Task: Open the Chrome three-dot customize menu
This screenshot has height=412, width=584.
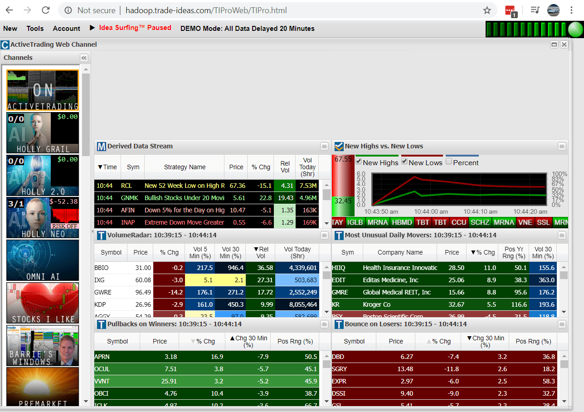Action: click(572, 10)
